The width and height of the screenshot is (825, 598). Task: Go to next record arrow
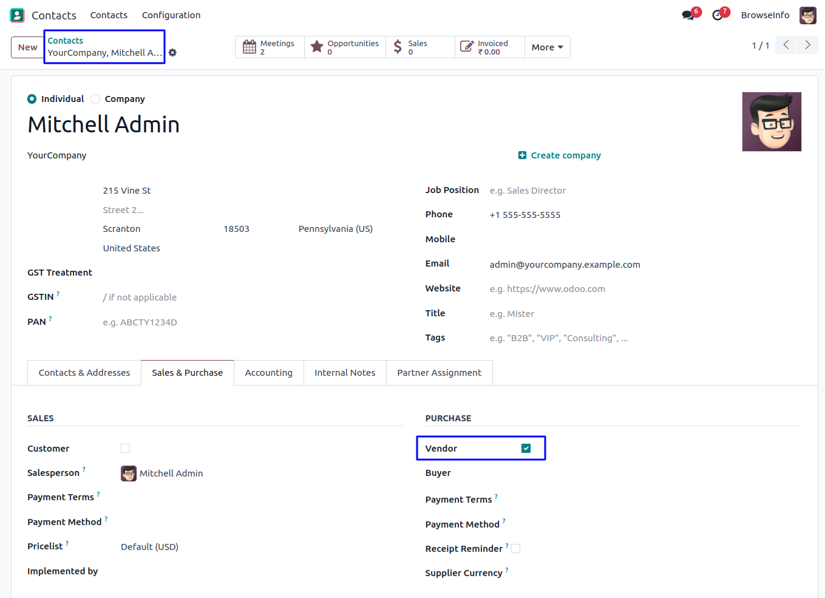807,45
